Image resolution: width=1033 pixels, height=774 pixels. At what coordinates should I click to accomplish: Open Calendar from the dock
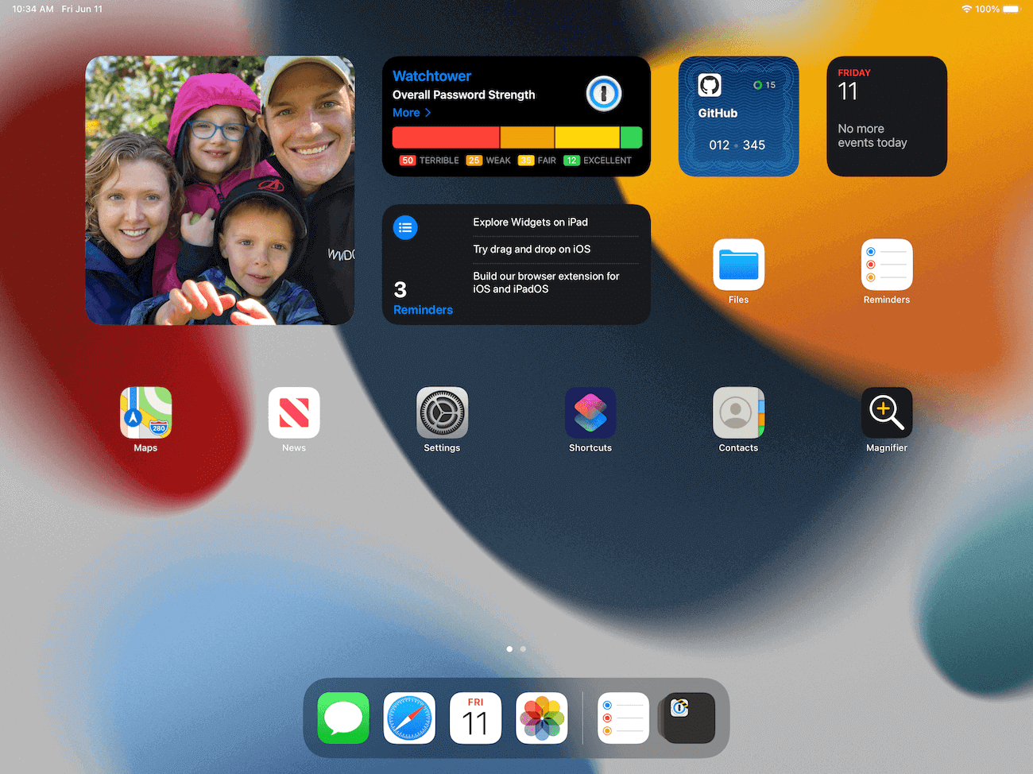tap(475, 718)
